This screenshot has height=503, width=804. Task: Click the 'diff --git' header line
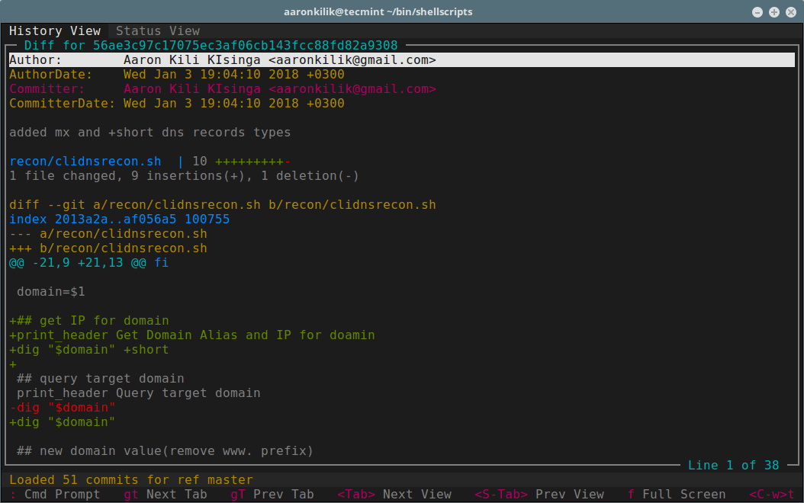(x=222, y=205)
